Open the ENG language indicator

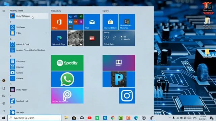[x=195, y=118]
